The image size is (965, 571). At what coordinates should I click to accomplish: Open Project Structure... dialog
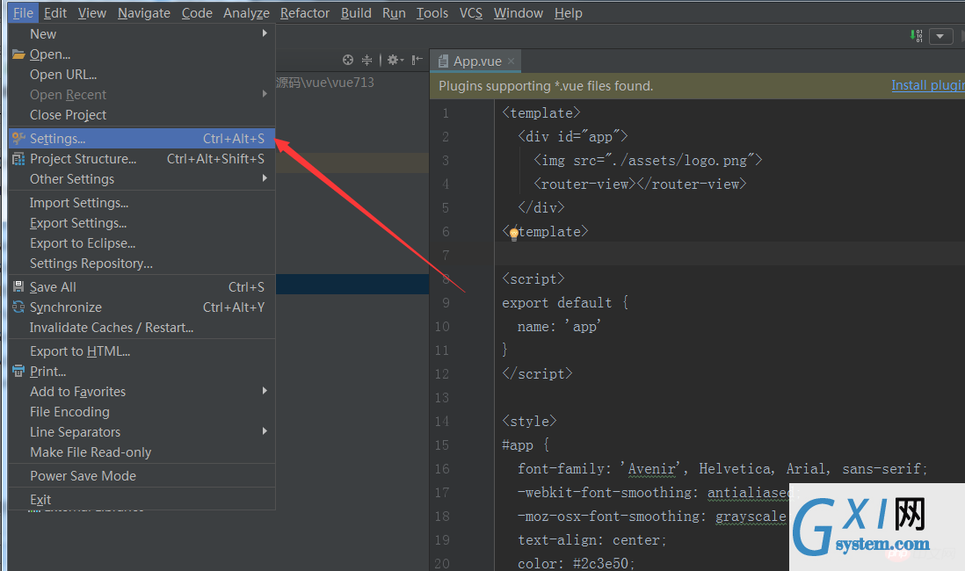(142, 159)
